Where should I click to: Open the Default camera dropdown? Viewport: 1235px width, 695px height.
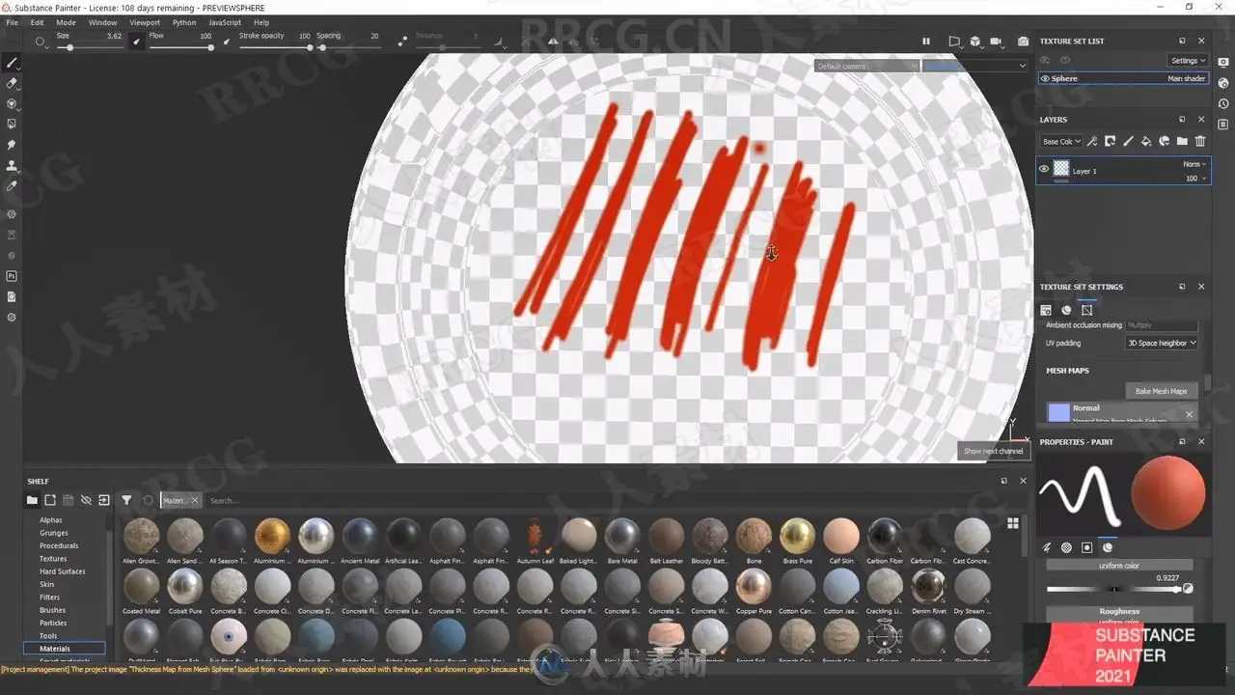[866, 66]
